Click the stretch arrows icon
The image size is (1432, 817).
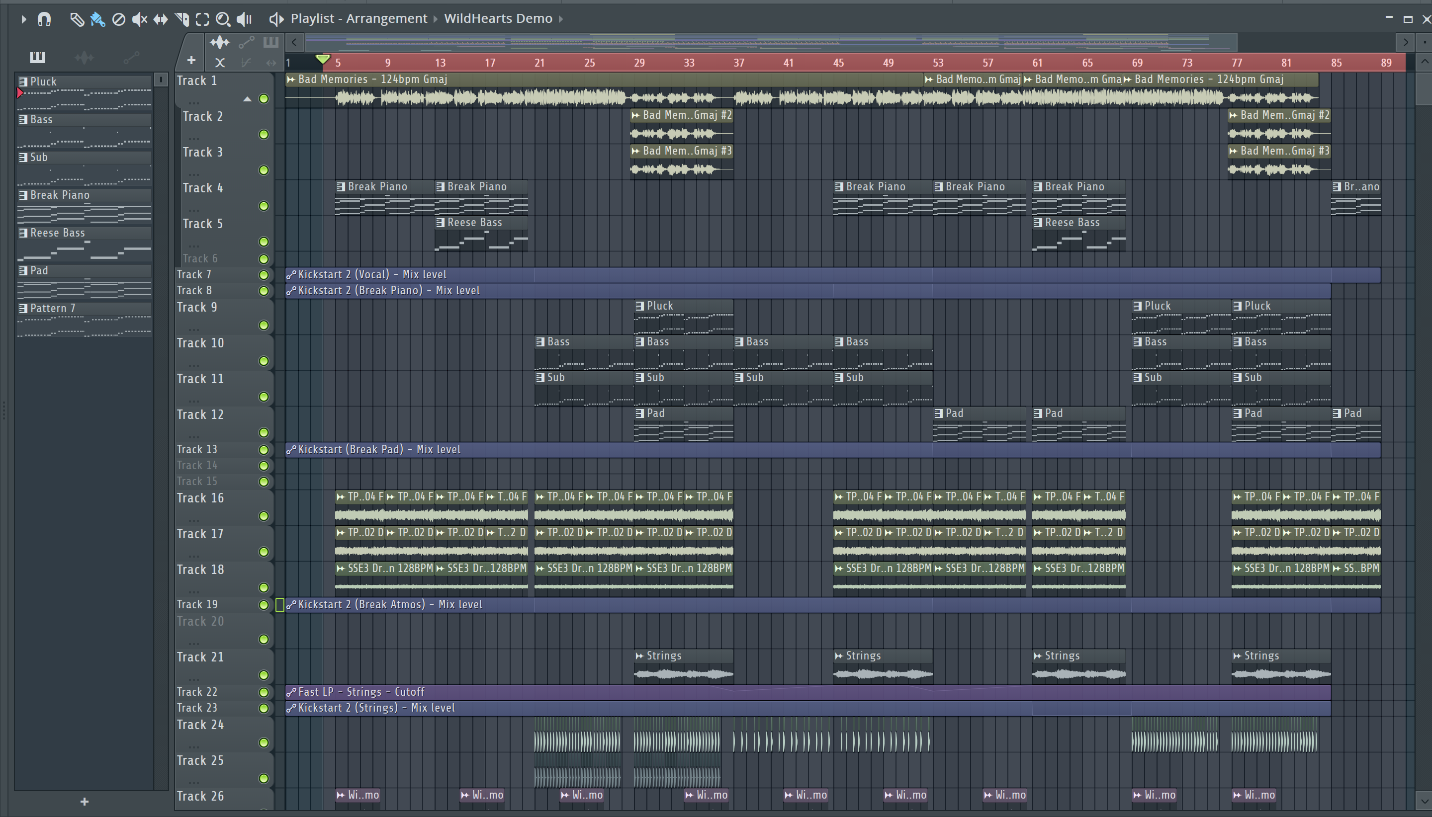coord(271,62)
